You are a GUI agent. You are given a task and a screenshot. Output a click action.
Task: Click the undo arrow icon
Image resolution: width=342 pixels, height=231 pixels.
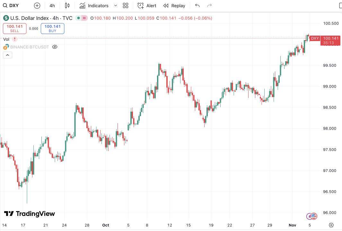click(197, 5)
